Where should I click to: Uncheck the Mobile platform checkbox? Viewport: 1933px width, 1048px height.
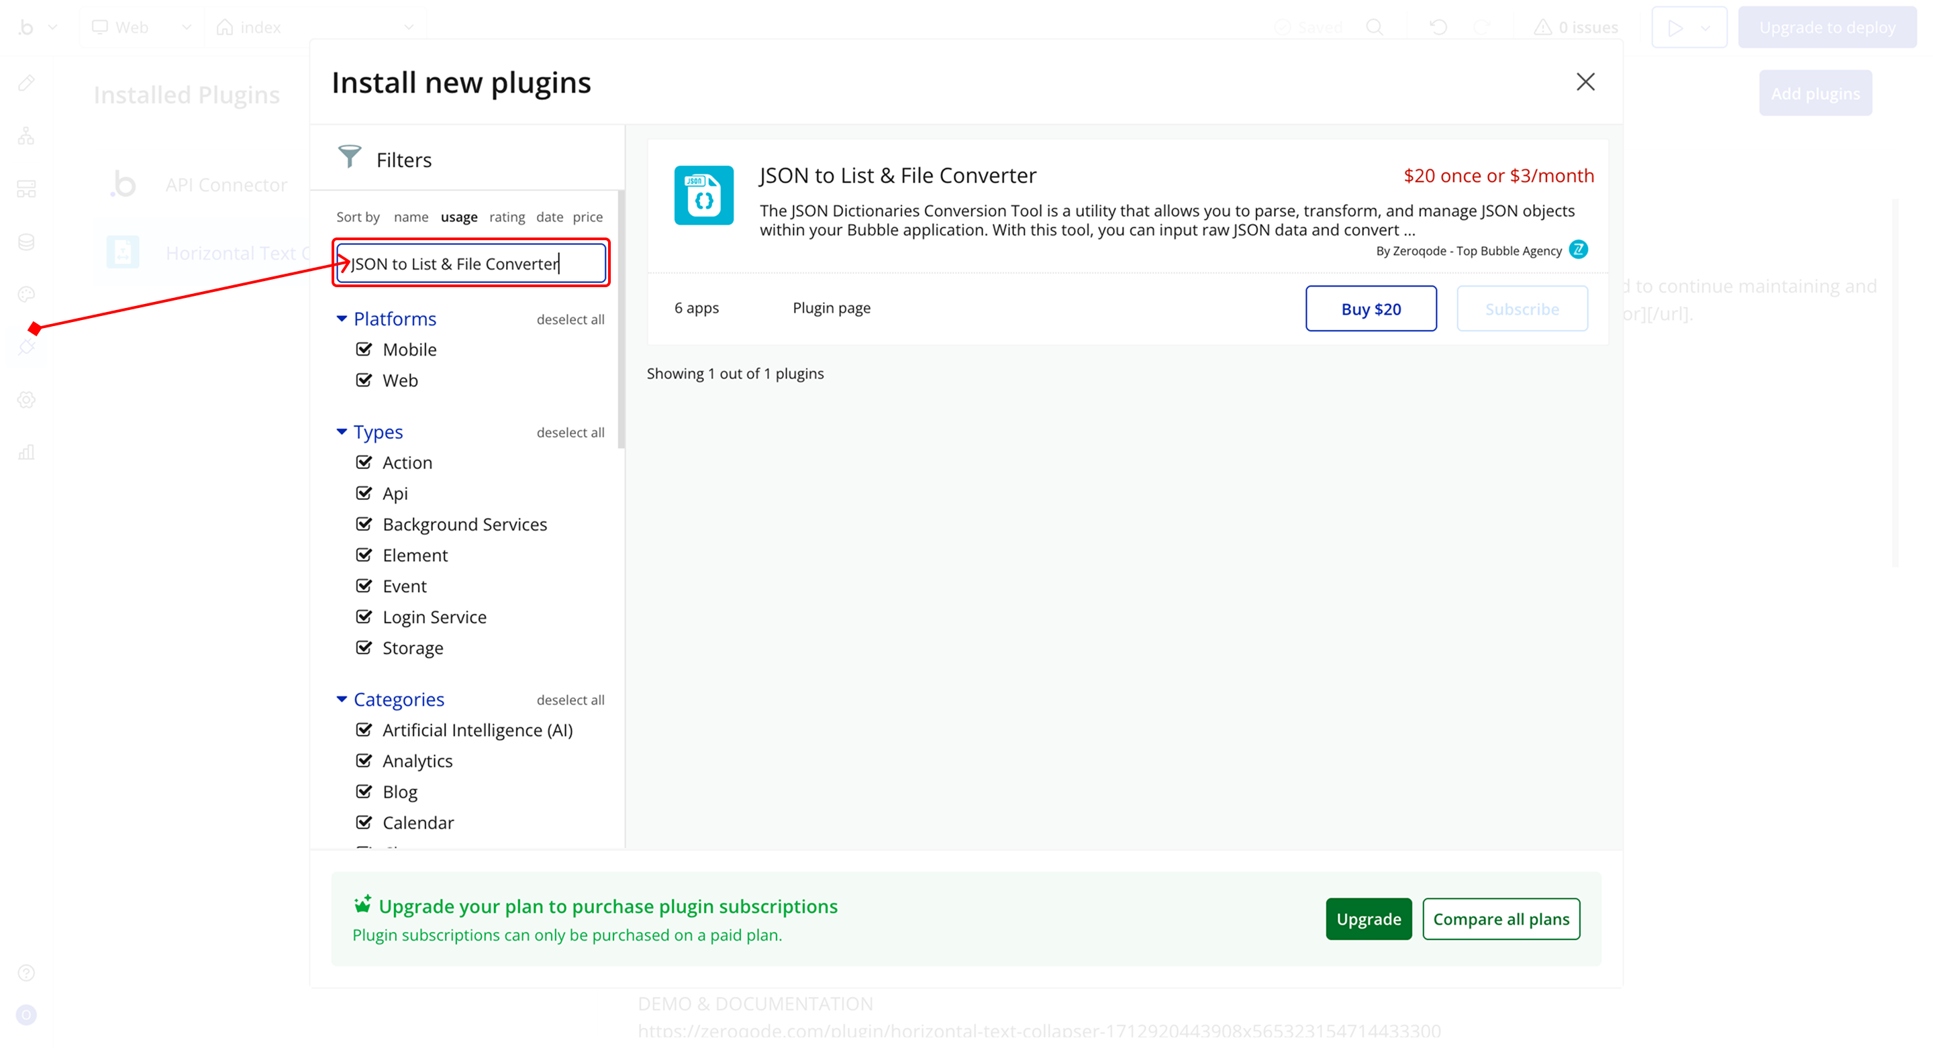(364, 350)
